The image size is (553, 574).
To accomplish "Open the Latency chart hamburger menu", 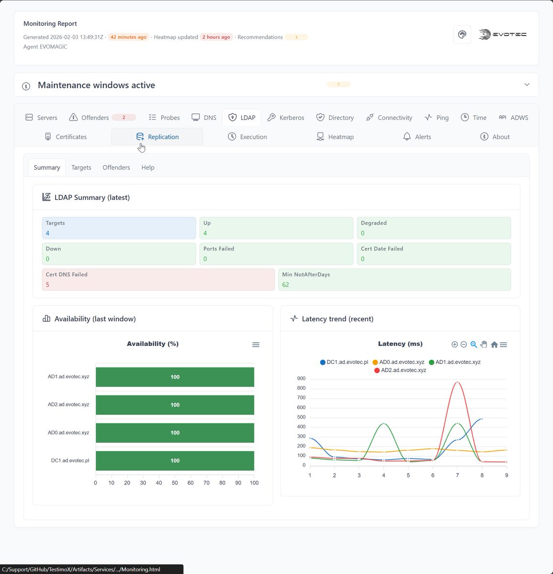I will (503, 344).
